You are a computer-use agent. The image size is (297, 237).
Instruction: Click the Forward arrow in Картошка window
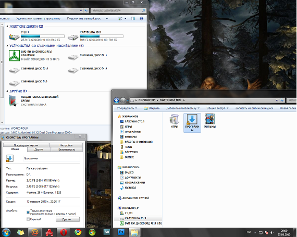click(123, 100)
